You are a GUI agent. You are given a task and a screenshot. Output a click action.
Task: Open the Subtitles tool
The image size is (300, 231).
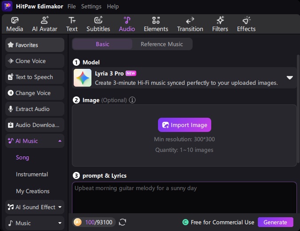99,24
